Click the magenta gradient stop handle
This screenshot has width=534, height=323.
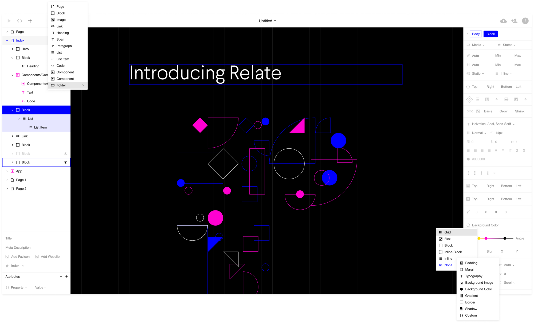coord(486,238)
